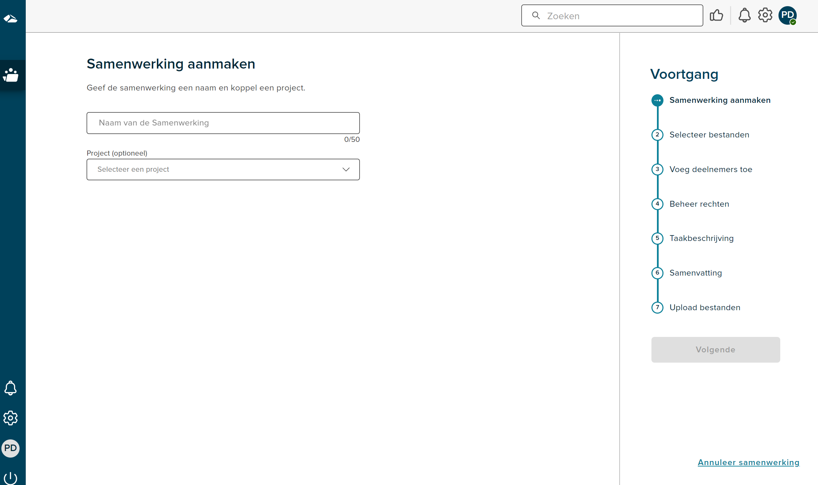Go to step 3 Voeg deelnemers toe
This screenshot has height=485, width=818.
711,169
